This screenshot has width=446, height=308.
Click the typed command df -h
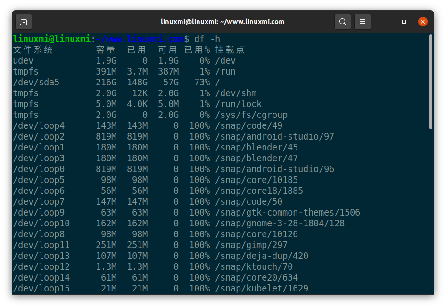tap(207, 39)
